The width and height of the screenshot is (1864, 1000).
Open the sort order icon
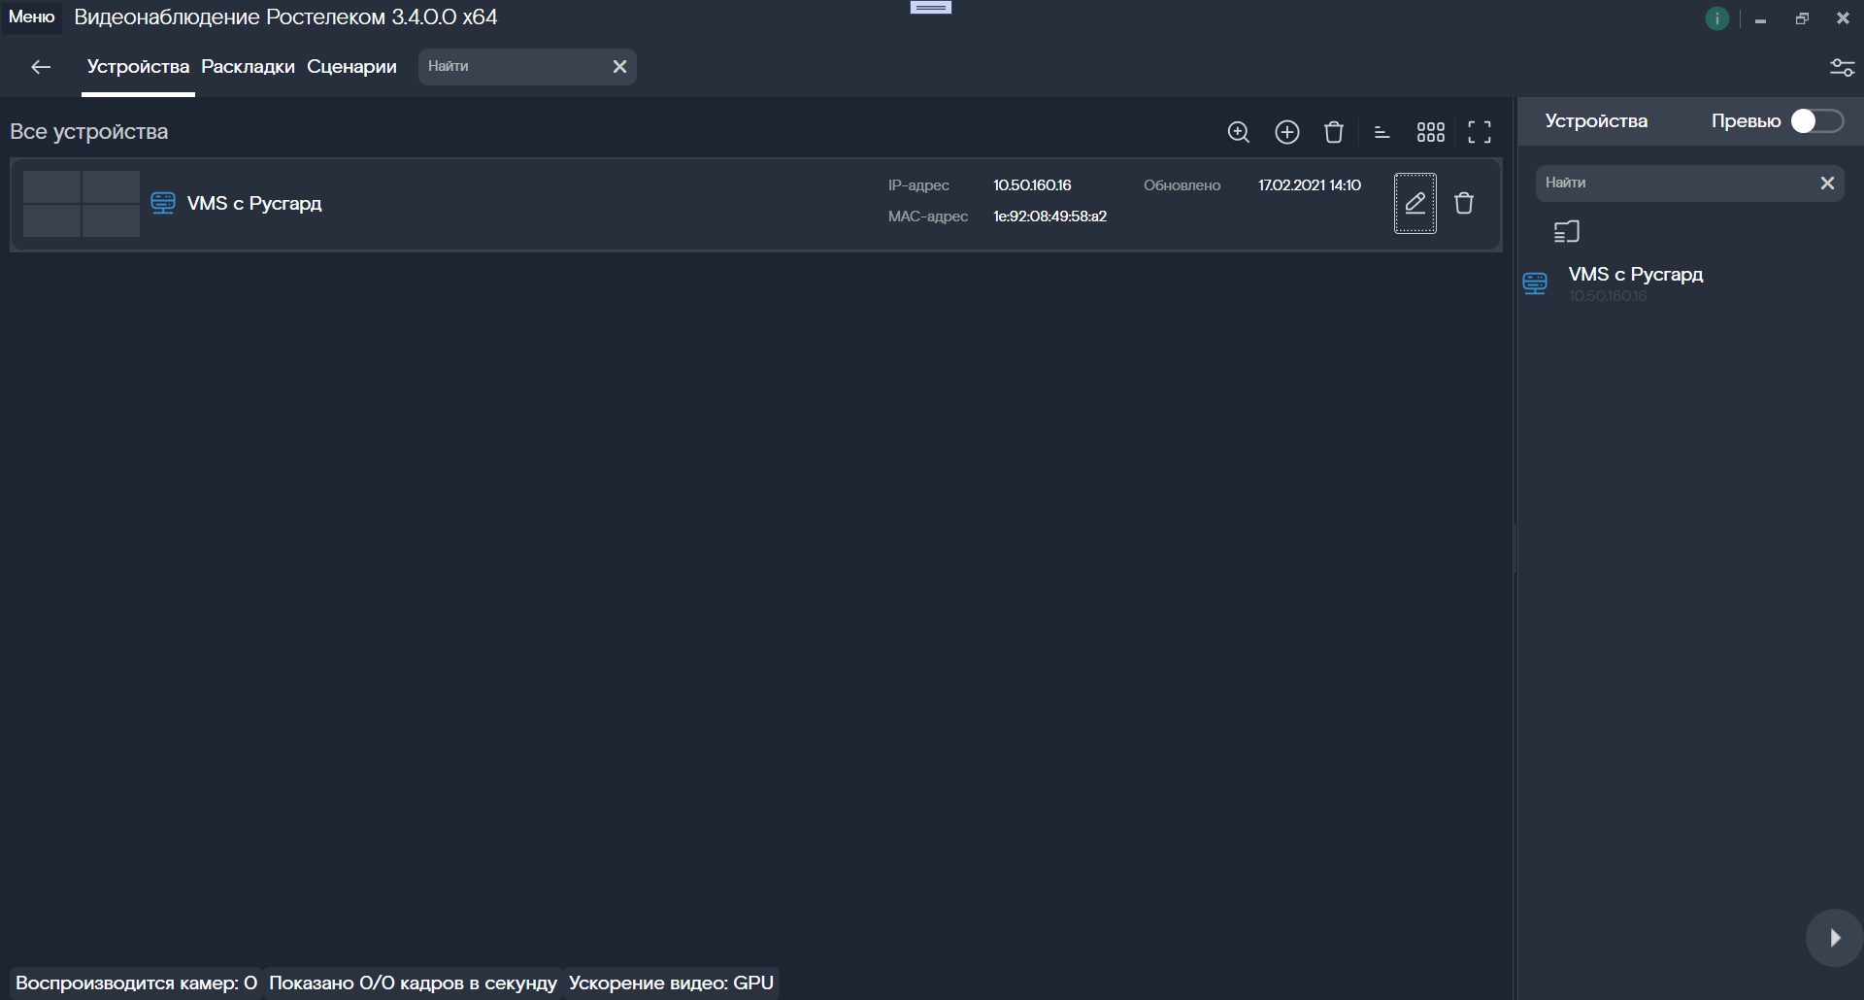pyautogui.click(x=1382, y=132)
